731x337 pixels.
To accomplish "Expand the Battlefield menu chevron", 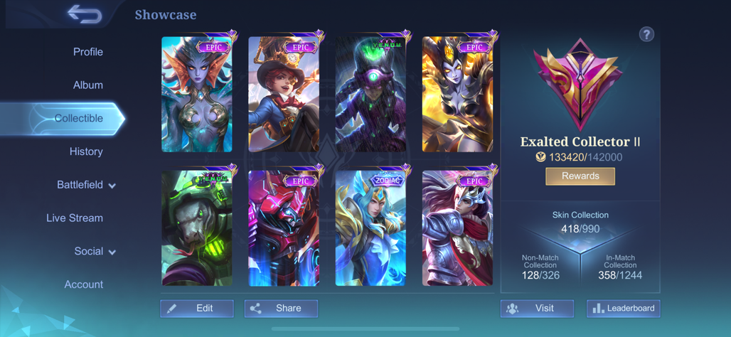I will coord(112,186).
